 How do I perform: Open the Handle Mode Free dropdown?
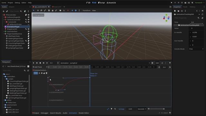click(196, 49)
